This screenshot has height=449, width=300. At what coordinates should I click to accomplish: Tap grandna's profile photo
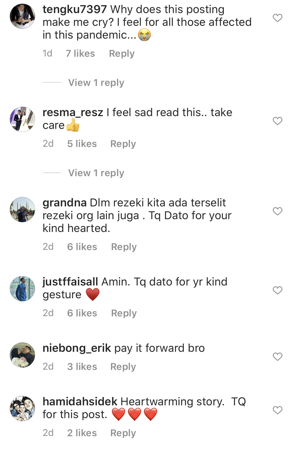tap(22, 210)
